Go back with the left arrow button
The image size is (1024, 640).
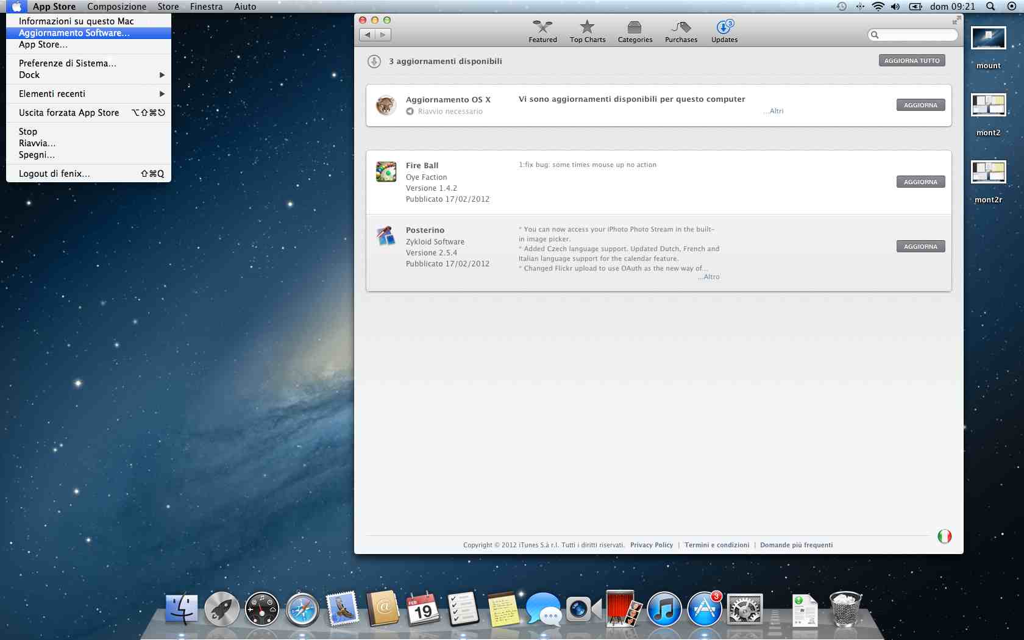point(367,35)
